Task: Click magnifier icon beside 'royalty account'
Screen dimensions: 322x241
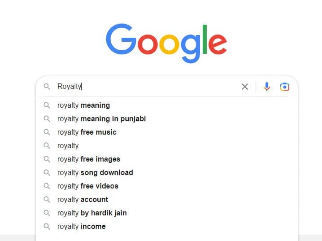Action: pos(47,200)
